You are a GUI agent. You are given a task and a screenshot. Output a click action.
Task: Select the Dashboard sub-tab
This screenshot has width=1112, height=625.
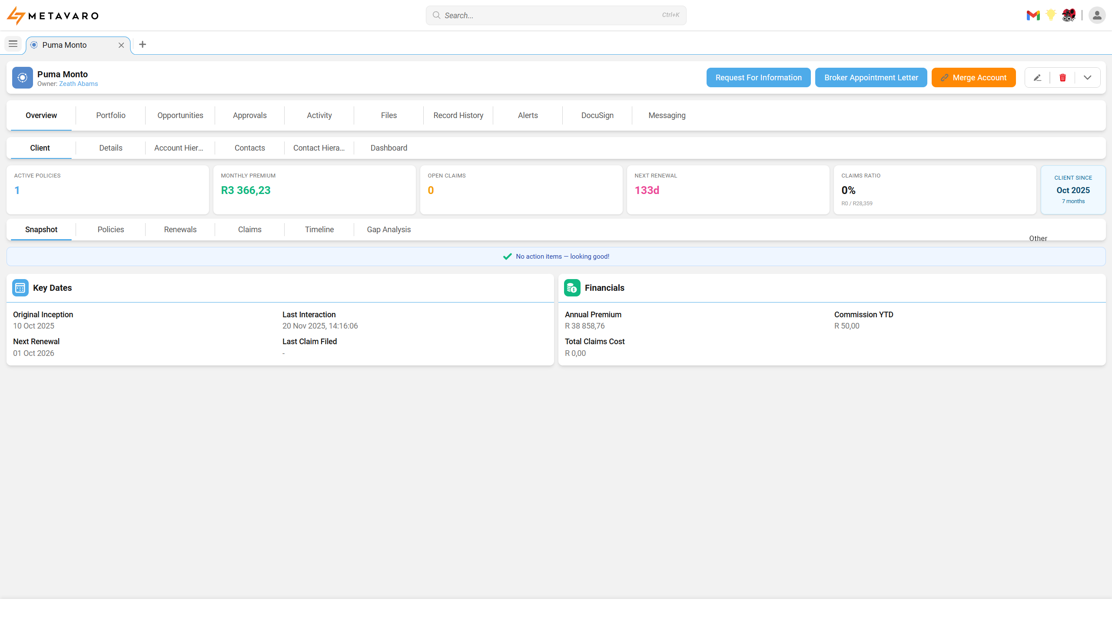click(x=389, y=148)
